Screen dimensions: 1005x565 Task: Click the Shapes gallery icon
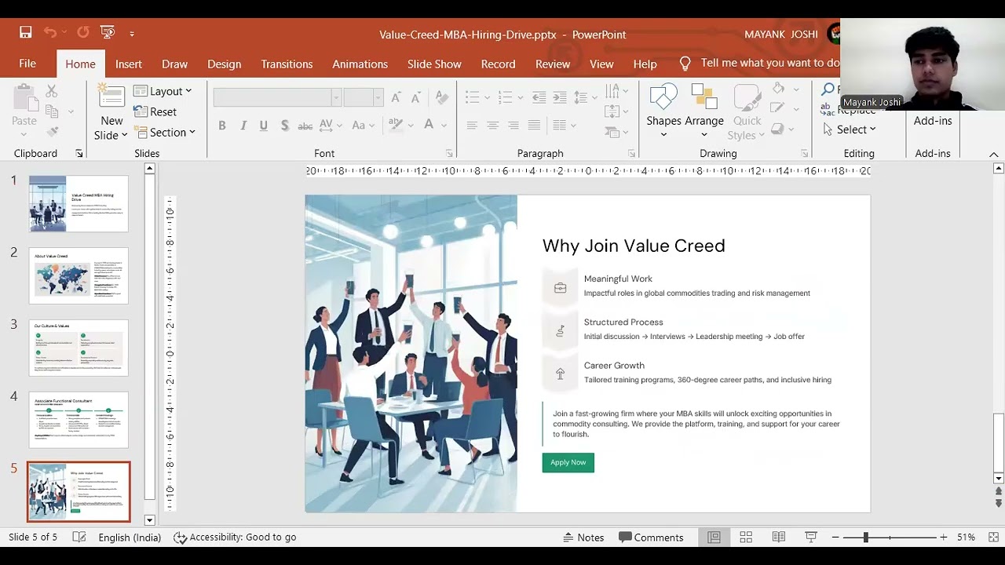[663, 96]
